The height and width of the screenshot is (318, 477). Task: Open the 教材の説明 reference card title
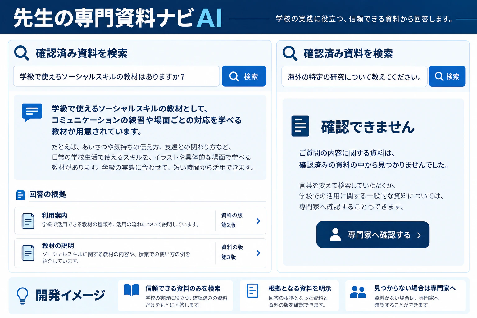[x=58, y=246]
